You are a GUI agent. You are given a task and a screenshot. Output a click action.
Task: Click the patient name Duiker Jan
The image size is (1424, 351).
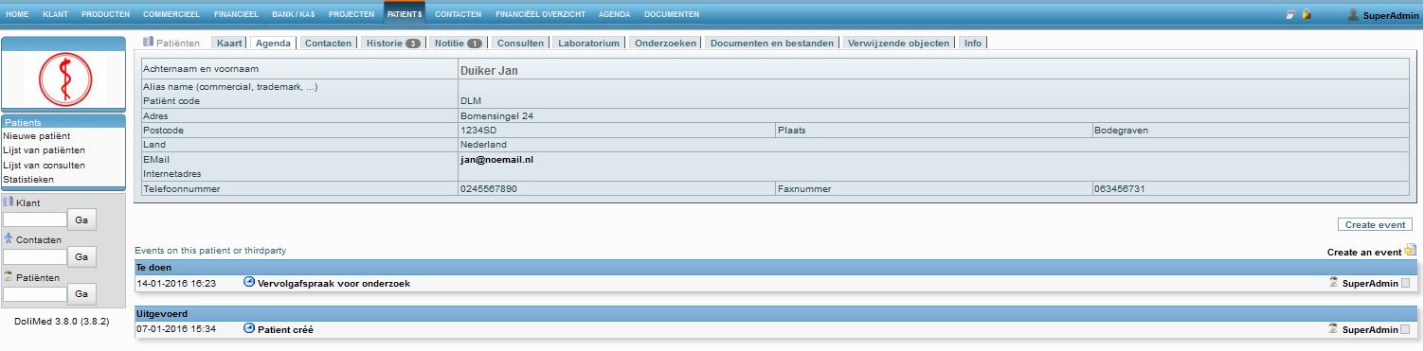click(x=489, y=70)
